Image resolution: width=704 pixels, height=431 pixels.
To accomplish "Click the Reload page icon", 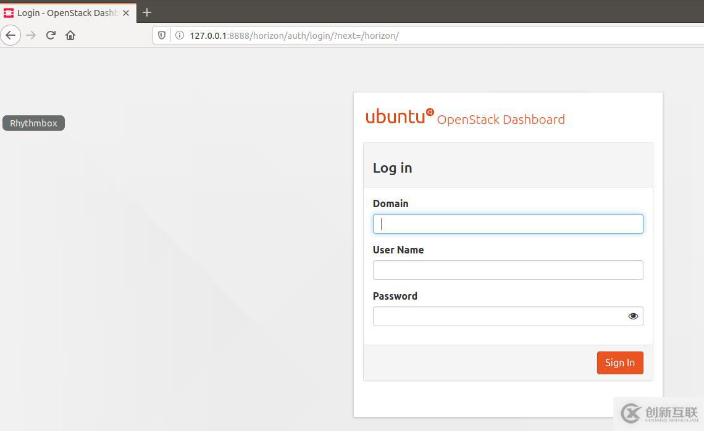I will point(51,35).
